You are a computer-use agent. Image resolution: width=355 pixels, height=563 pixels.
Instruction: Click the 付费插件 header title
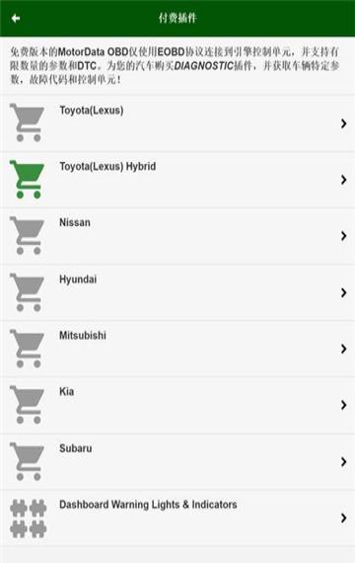[177, 18]
